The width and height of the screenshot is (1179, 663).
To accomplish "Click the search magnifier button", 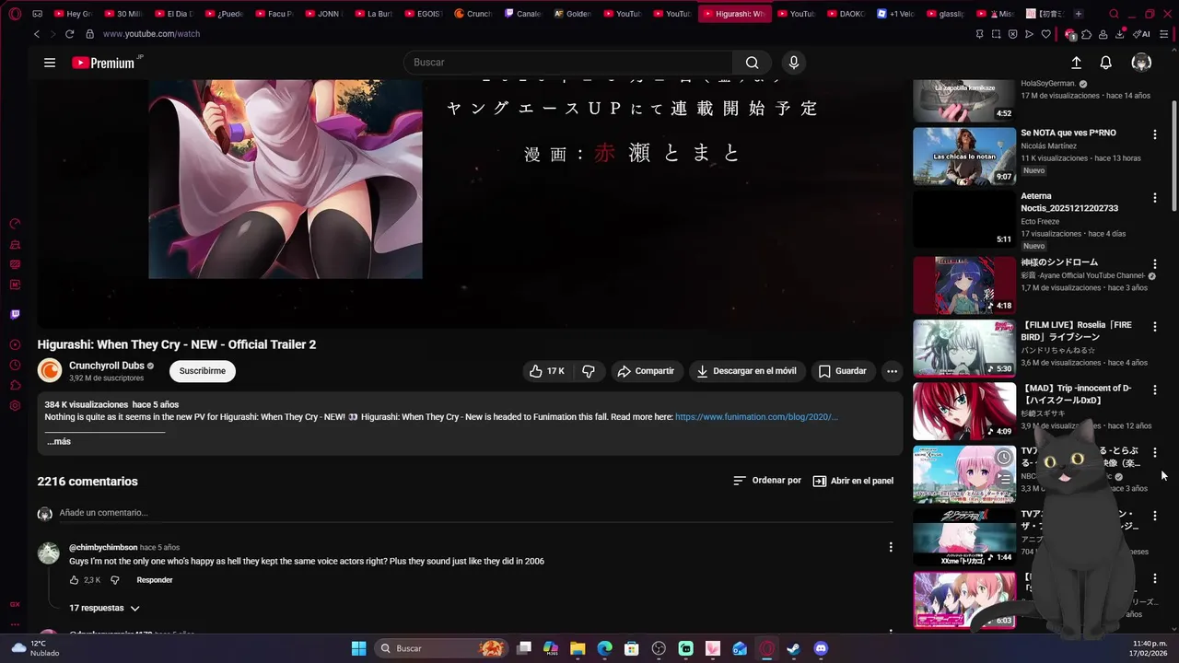I will (752, 63).
